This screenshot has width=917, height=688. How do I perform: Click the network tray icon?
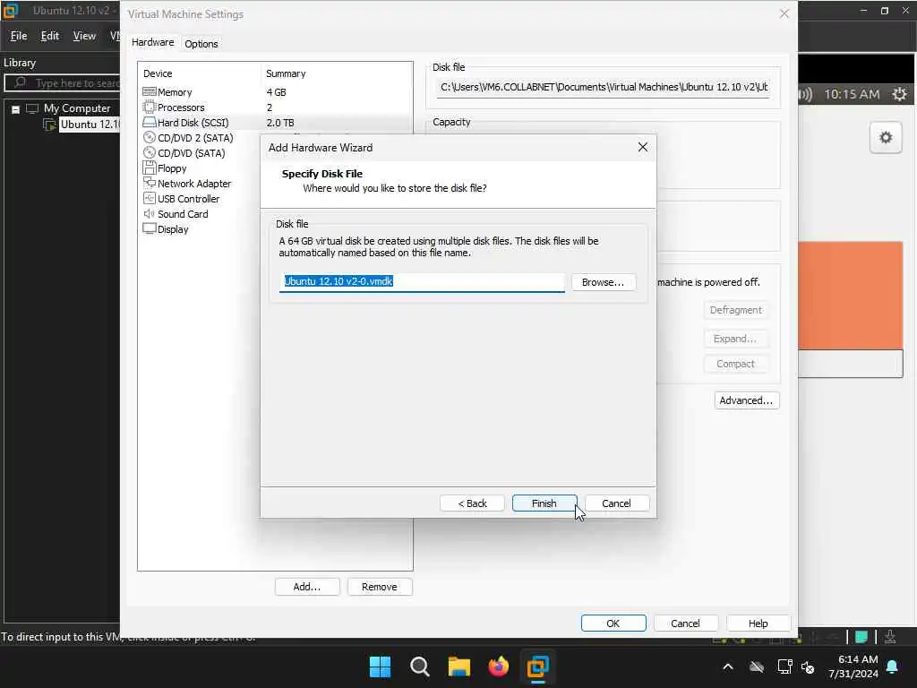(x=784, y=666)
